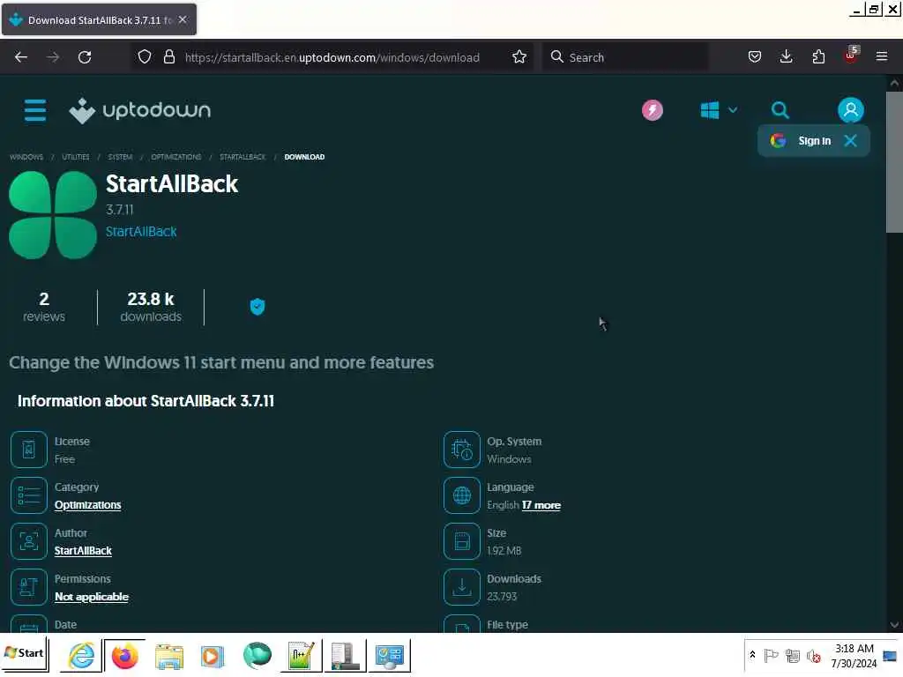Click the License info icon
The height and width of the screenshot is (677, 903).
click(x=29, y=450)
